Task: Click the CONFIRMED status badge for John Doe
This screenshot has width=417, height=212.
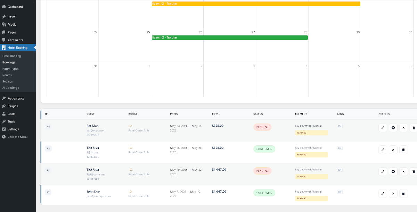Action: tap(264, 193)
